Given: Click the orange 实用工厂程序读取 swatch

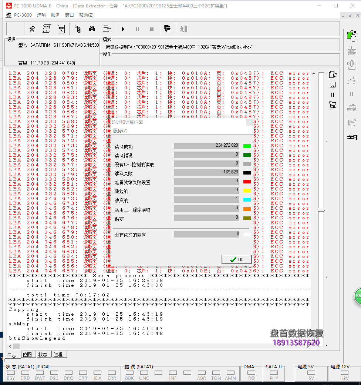Looking at the screenshot, I should click(247, 209).
